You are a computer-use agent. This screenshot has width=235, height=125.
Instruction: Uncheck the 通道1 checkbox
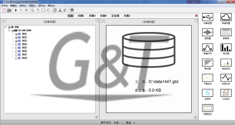point(17,34)
